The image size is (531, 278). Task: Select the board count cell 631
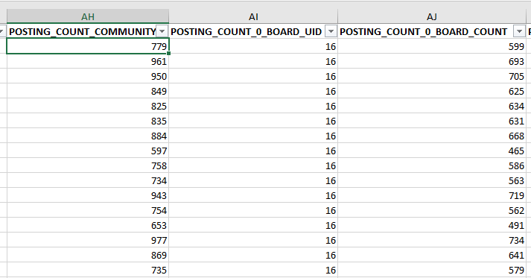(x=432, y=121)
